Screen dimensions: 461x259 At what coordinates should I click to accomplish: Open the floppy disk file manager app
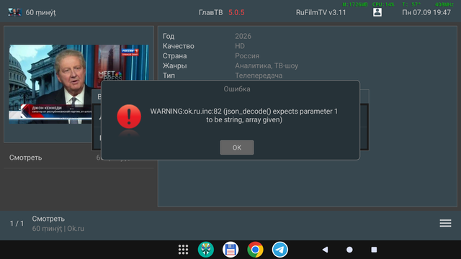[230, 250]
